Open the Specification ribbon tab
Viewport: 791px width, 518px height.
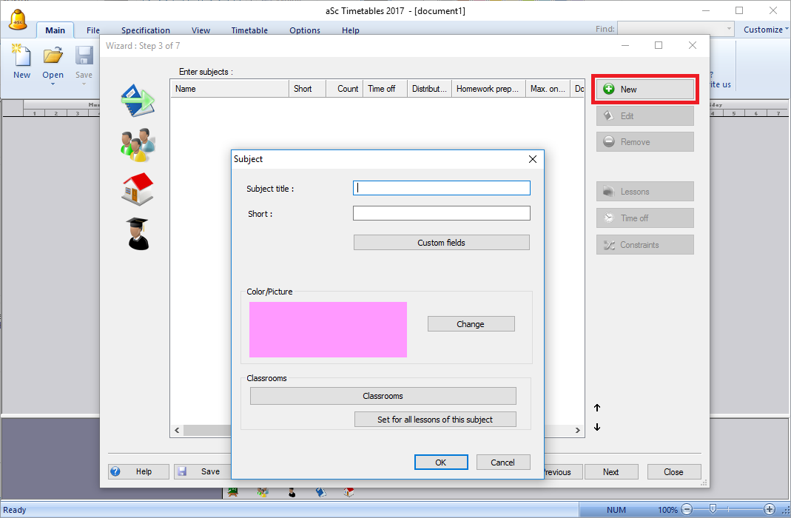click(146, 30)
